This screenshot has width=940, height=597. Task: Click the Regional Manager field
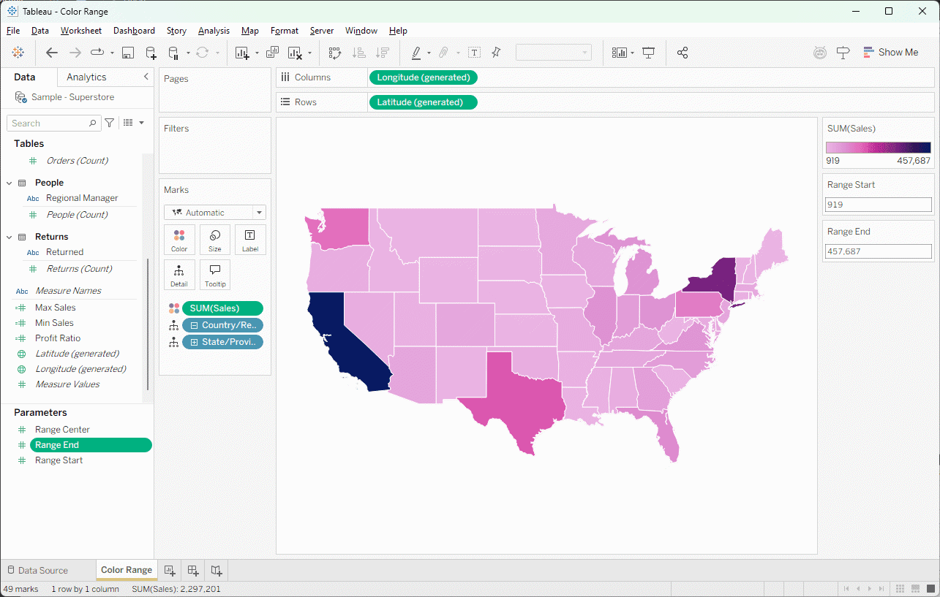pyautogui.click(x=82, y=198)
